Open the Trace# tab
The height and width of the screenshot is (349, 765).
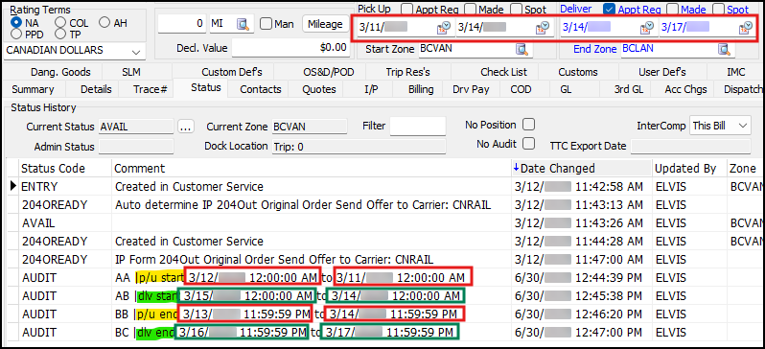151,89
